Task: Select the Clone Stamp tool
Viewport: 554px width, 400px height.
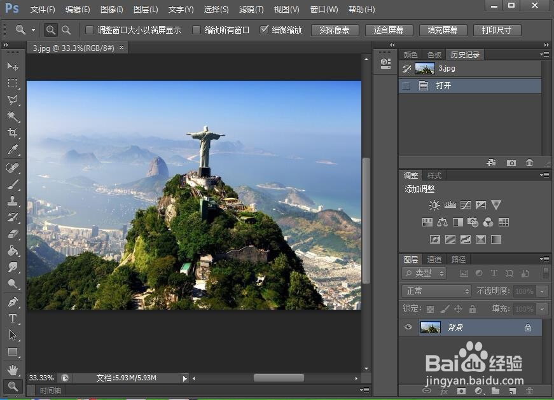Action: (x=13, y=201)
